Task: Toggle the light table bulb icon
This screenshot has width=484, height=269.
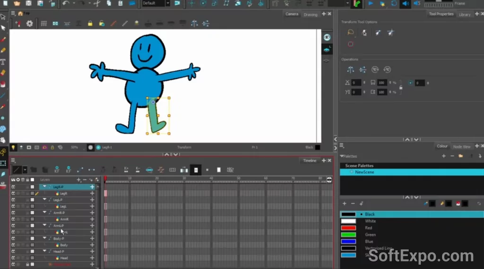Action: point(13,147)
